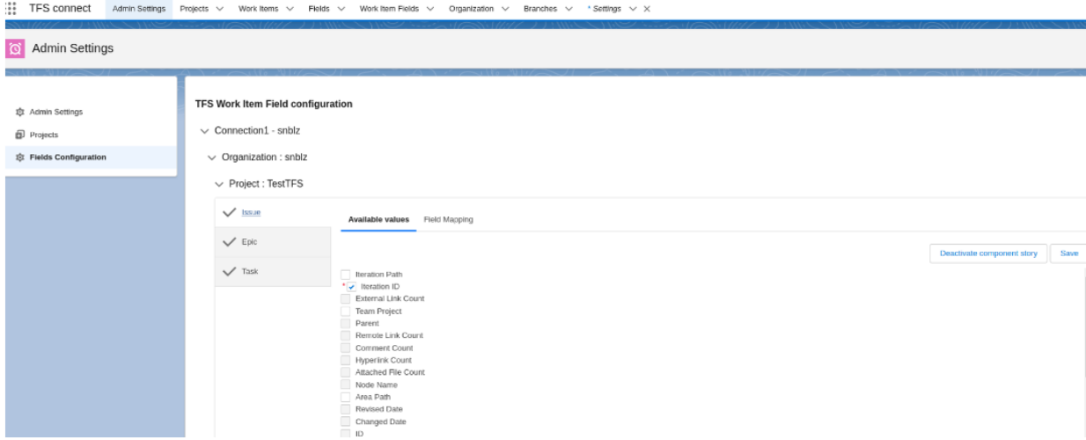Viewport: 1086px width, 440px height.
Task: Select the Epic work item type
Action: pos(251,241)
